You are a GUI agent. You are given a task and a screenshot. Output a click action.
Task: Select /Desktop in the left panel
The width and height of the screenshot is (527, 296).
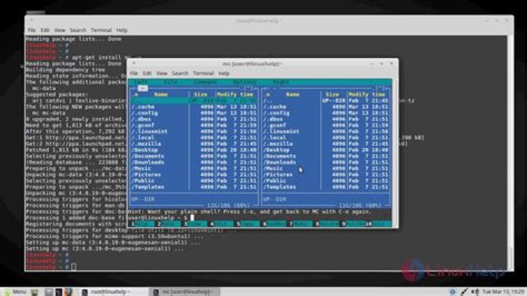click(193, 150)
